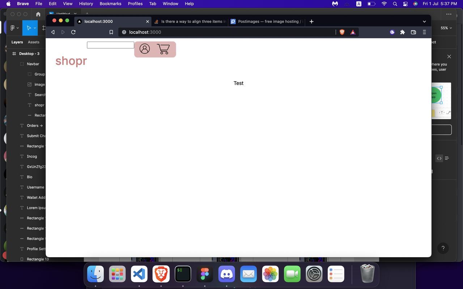Open the Brave hamburger menu
Image resolution: width=463 pixels, height=289 pixels.
(424, 32)
